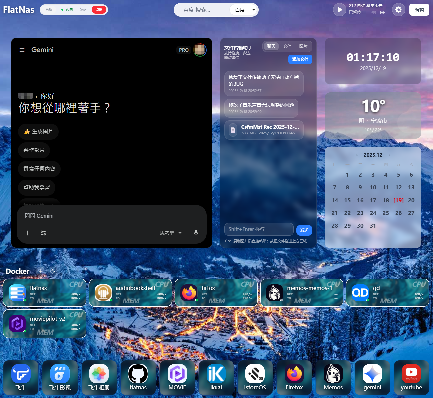This screenshot has height=398, width=433.
Task: Click the plus attachment icon in Gemini
Action: tap(27, 233)
